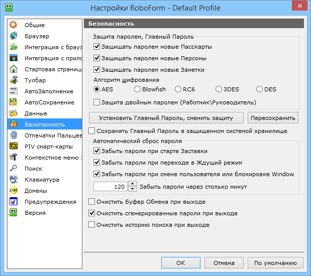Click the Тулбар icon
Image resolution: width=311 pixels, height=276 pixels.
click(14, 80)
